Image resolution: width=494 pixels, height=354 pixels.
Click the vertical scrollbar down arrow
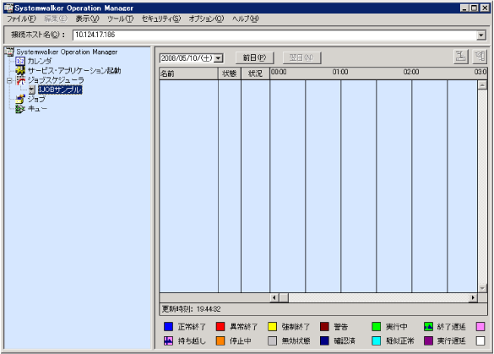pos(482,288)
